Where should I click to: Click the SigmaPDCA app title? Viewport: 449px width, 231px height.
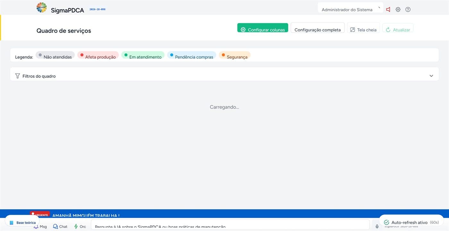67,10
